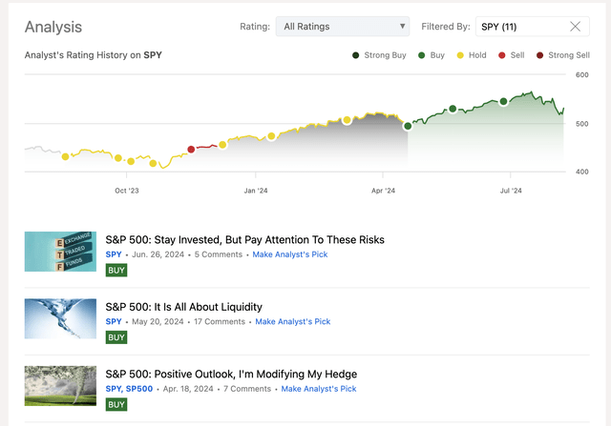Click the 'Apr. 18, 2024' date text
This screenshot has height=426, width=611.
click(188, 389)
